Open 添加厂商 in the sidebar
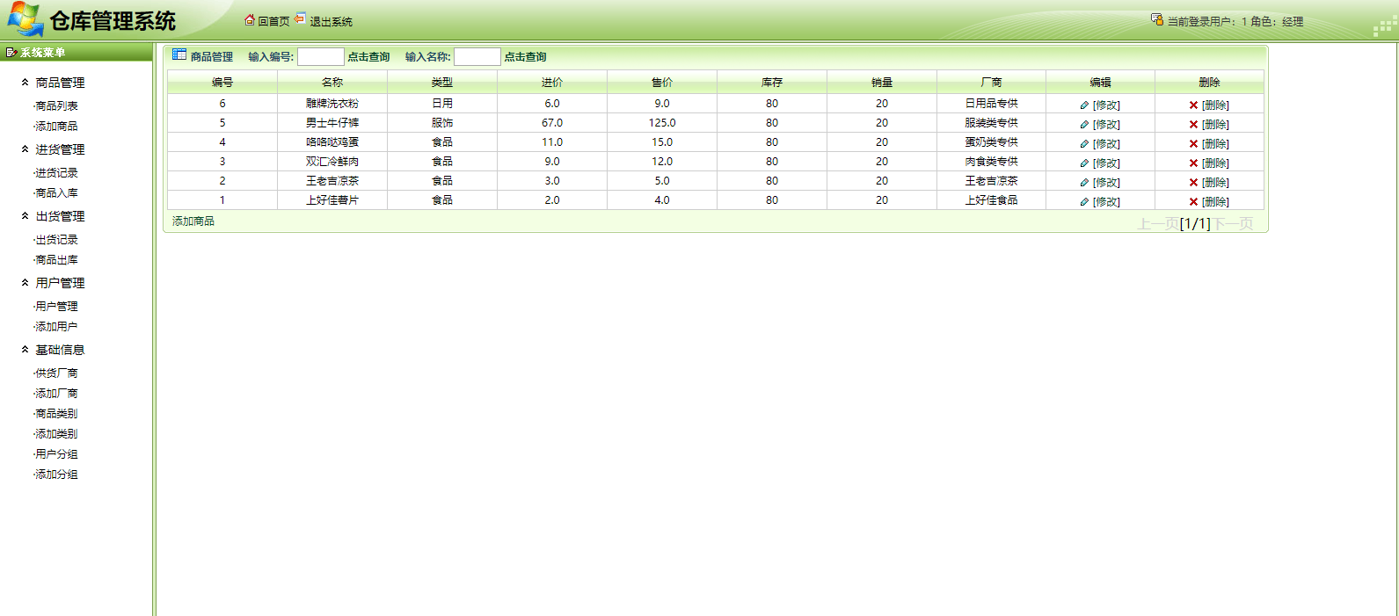 [x=56, y=393]
